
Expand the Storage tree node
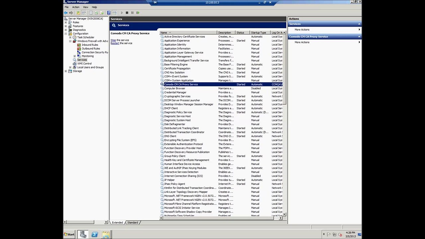(x=66, y=71)
